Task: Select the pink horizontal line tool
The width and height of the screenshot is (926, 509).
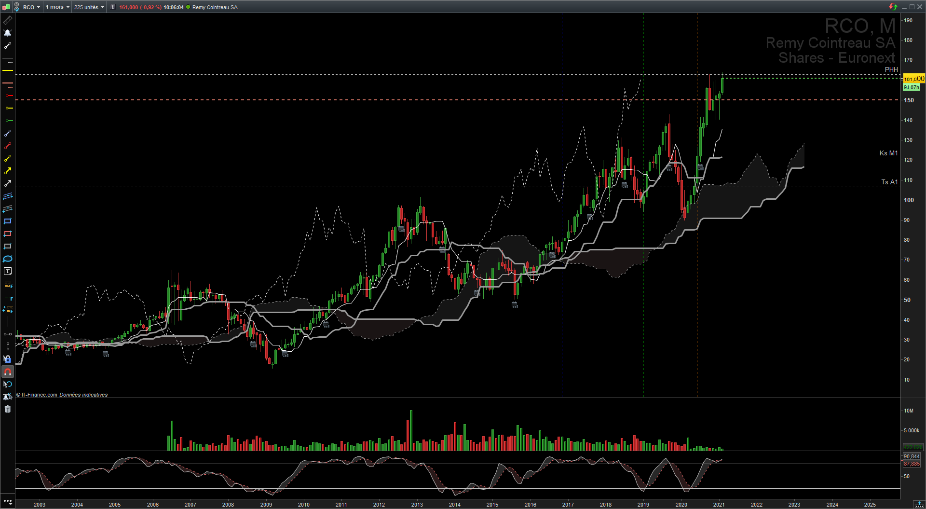Action: point(8,83)
